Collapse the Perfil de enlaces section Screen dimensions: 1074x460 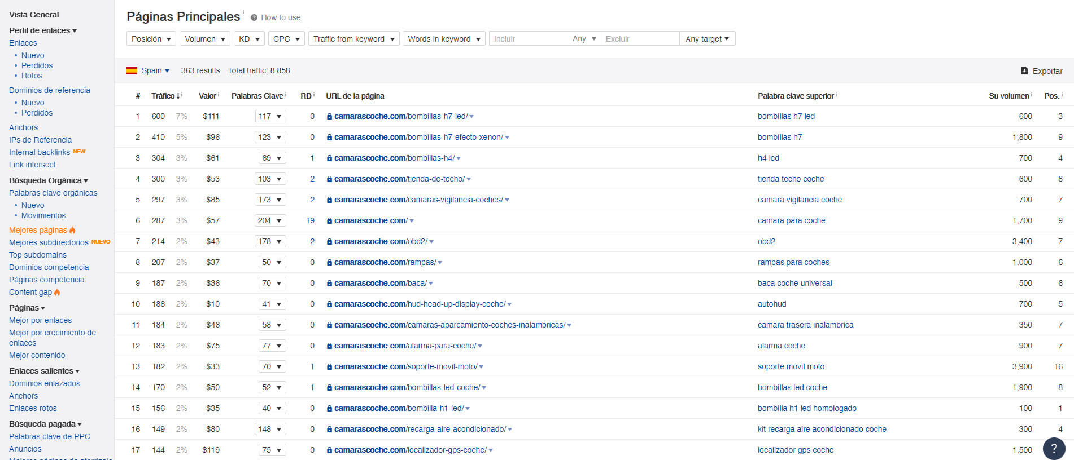pos(43,30)
